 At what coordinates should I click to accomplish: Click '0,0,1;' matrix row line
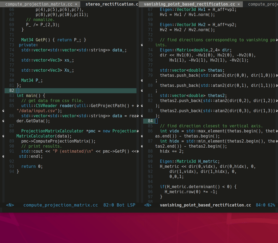[x=177, y=177]
